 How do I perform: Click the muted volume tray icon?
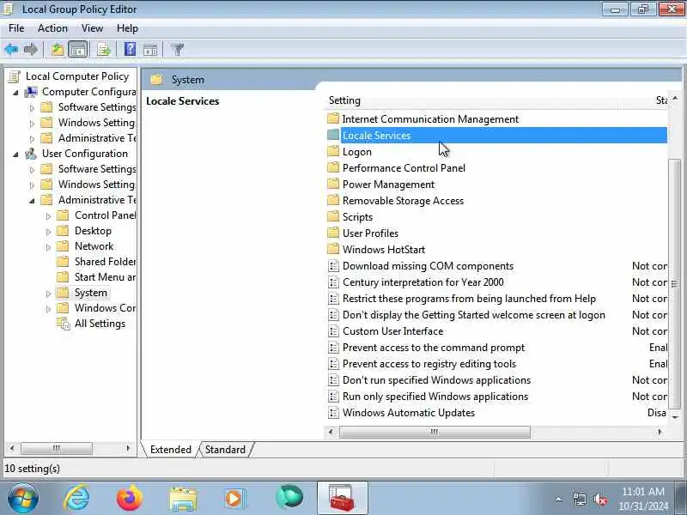(x=599, y=499)
